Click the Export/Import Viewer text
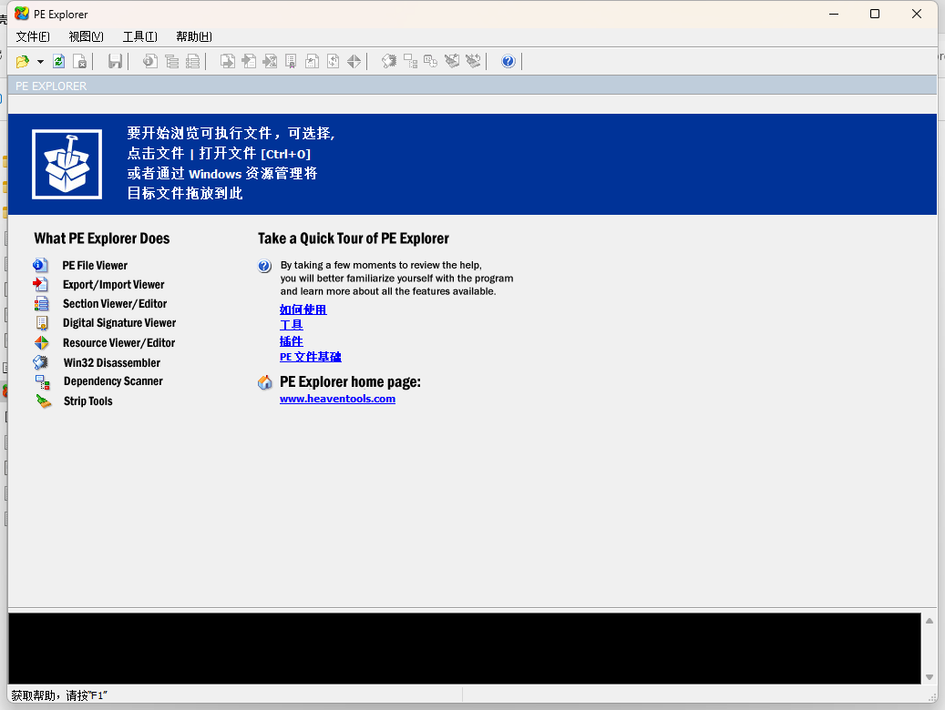The width and height of the screenshot is (945, 710). (x=113, y=285)
